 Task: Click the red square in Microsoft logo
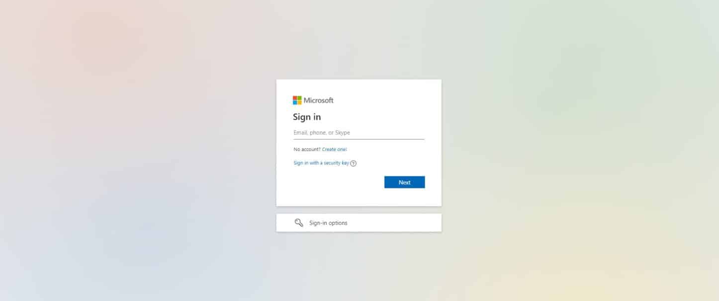(x=295, y=98)
